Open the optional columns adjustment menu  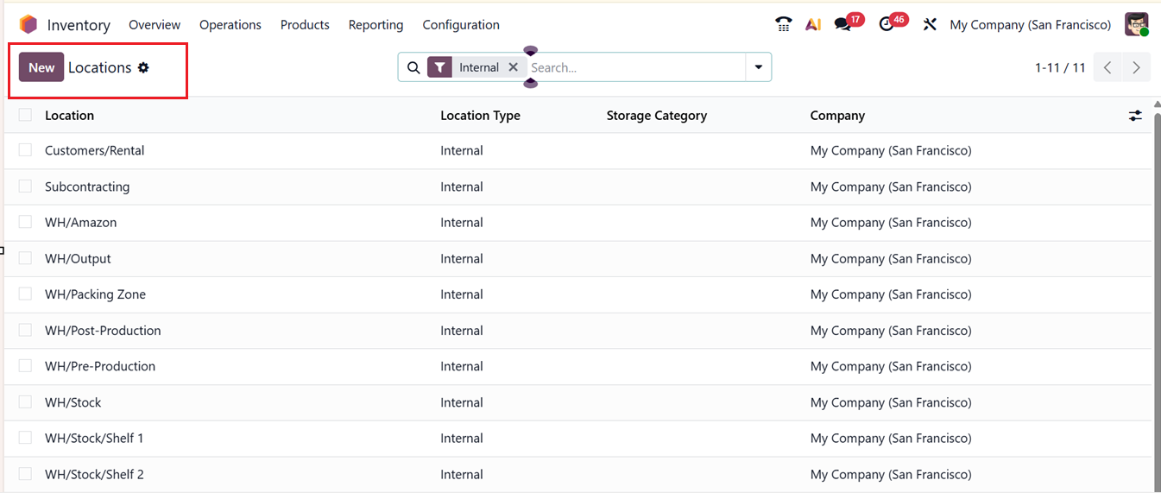click(1135, 116)
